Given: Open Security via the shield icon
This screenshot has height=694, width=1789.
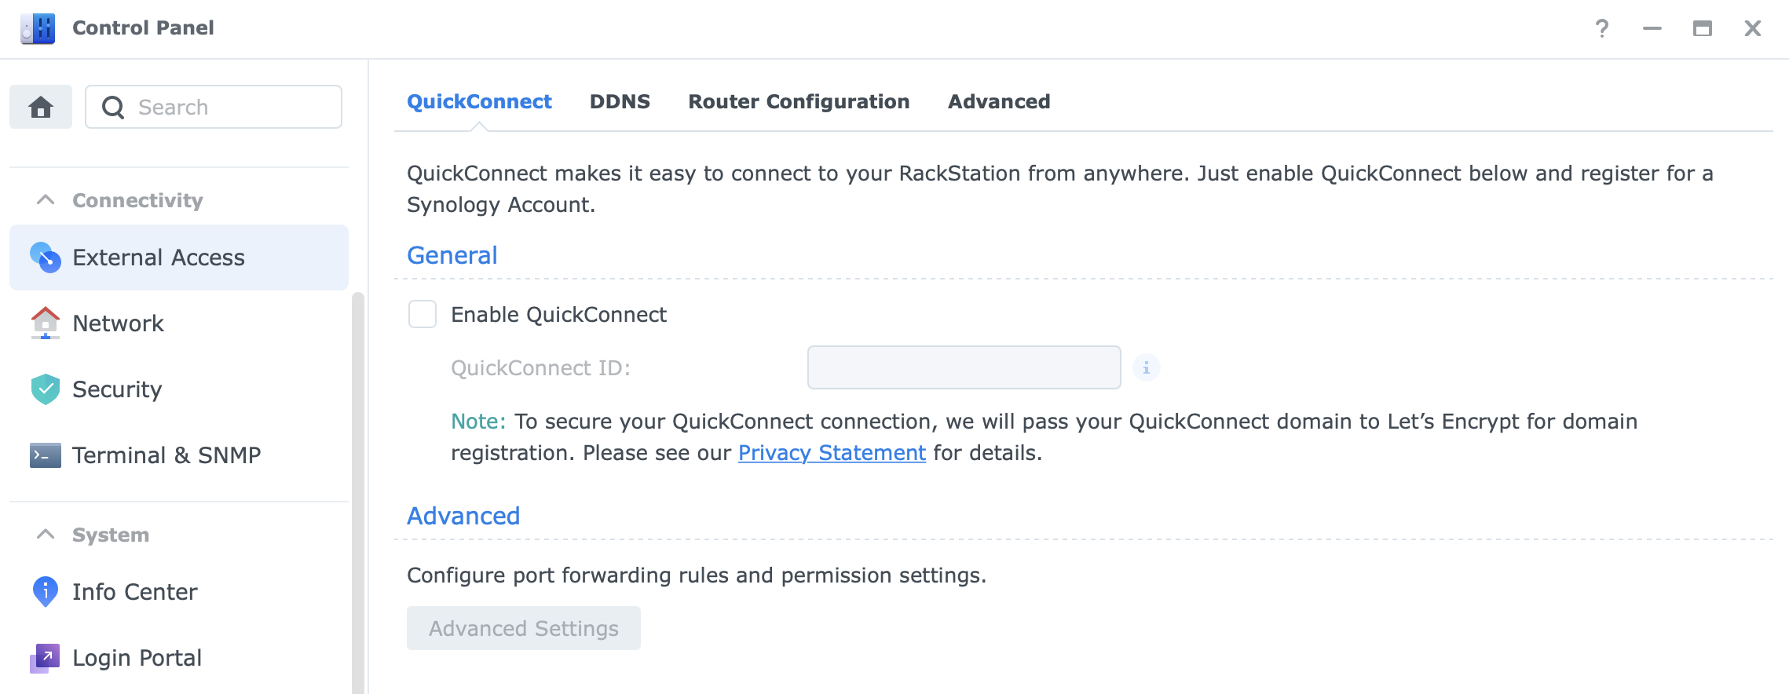Looking at the screenshot, I should click(x=46, y=389).
